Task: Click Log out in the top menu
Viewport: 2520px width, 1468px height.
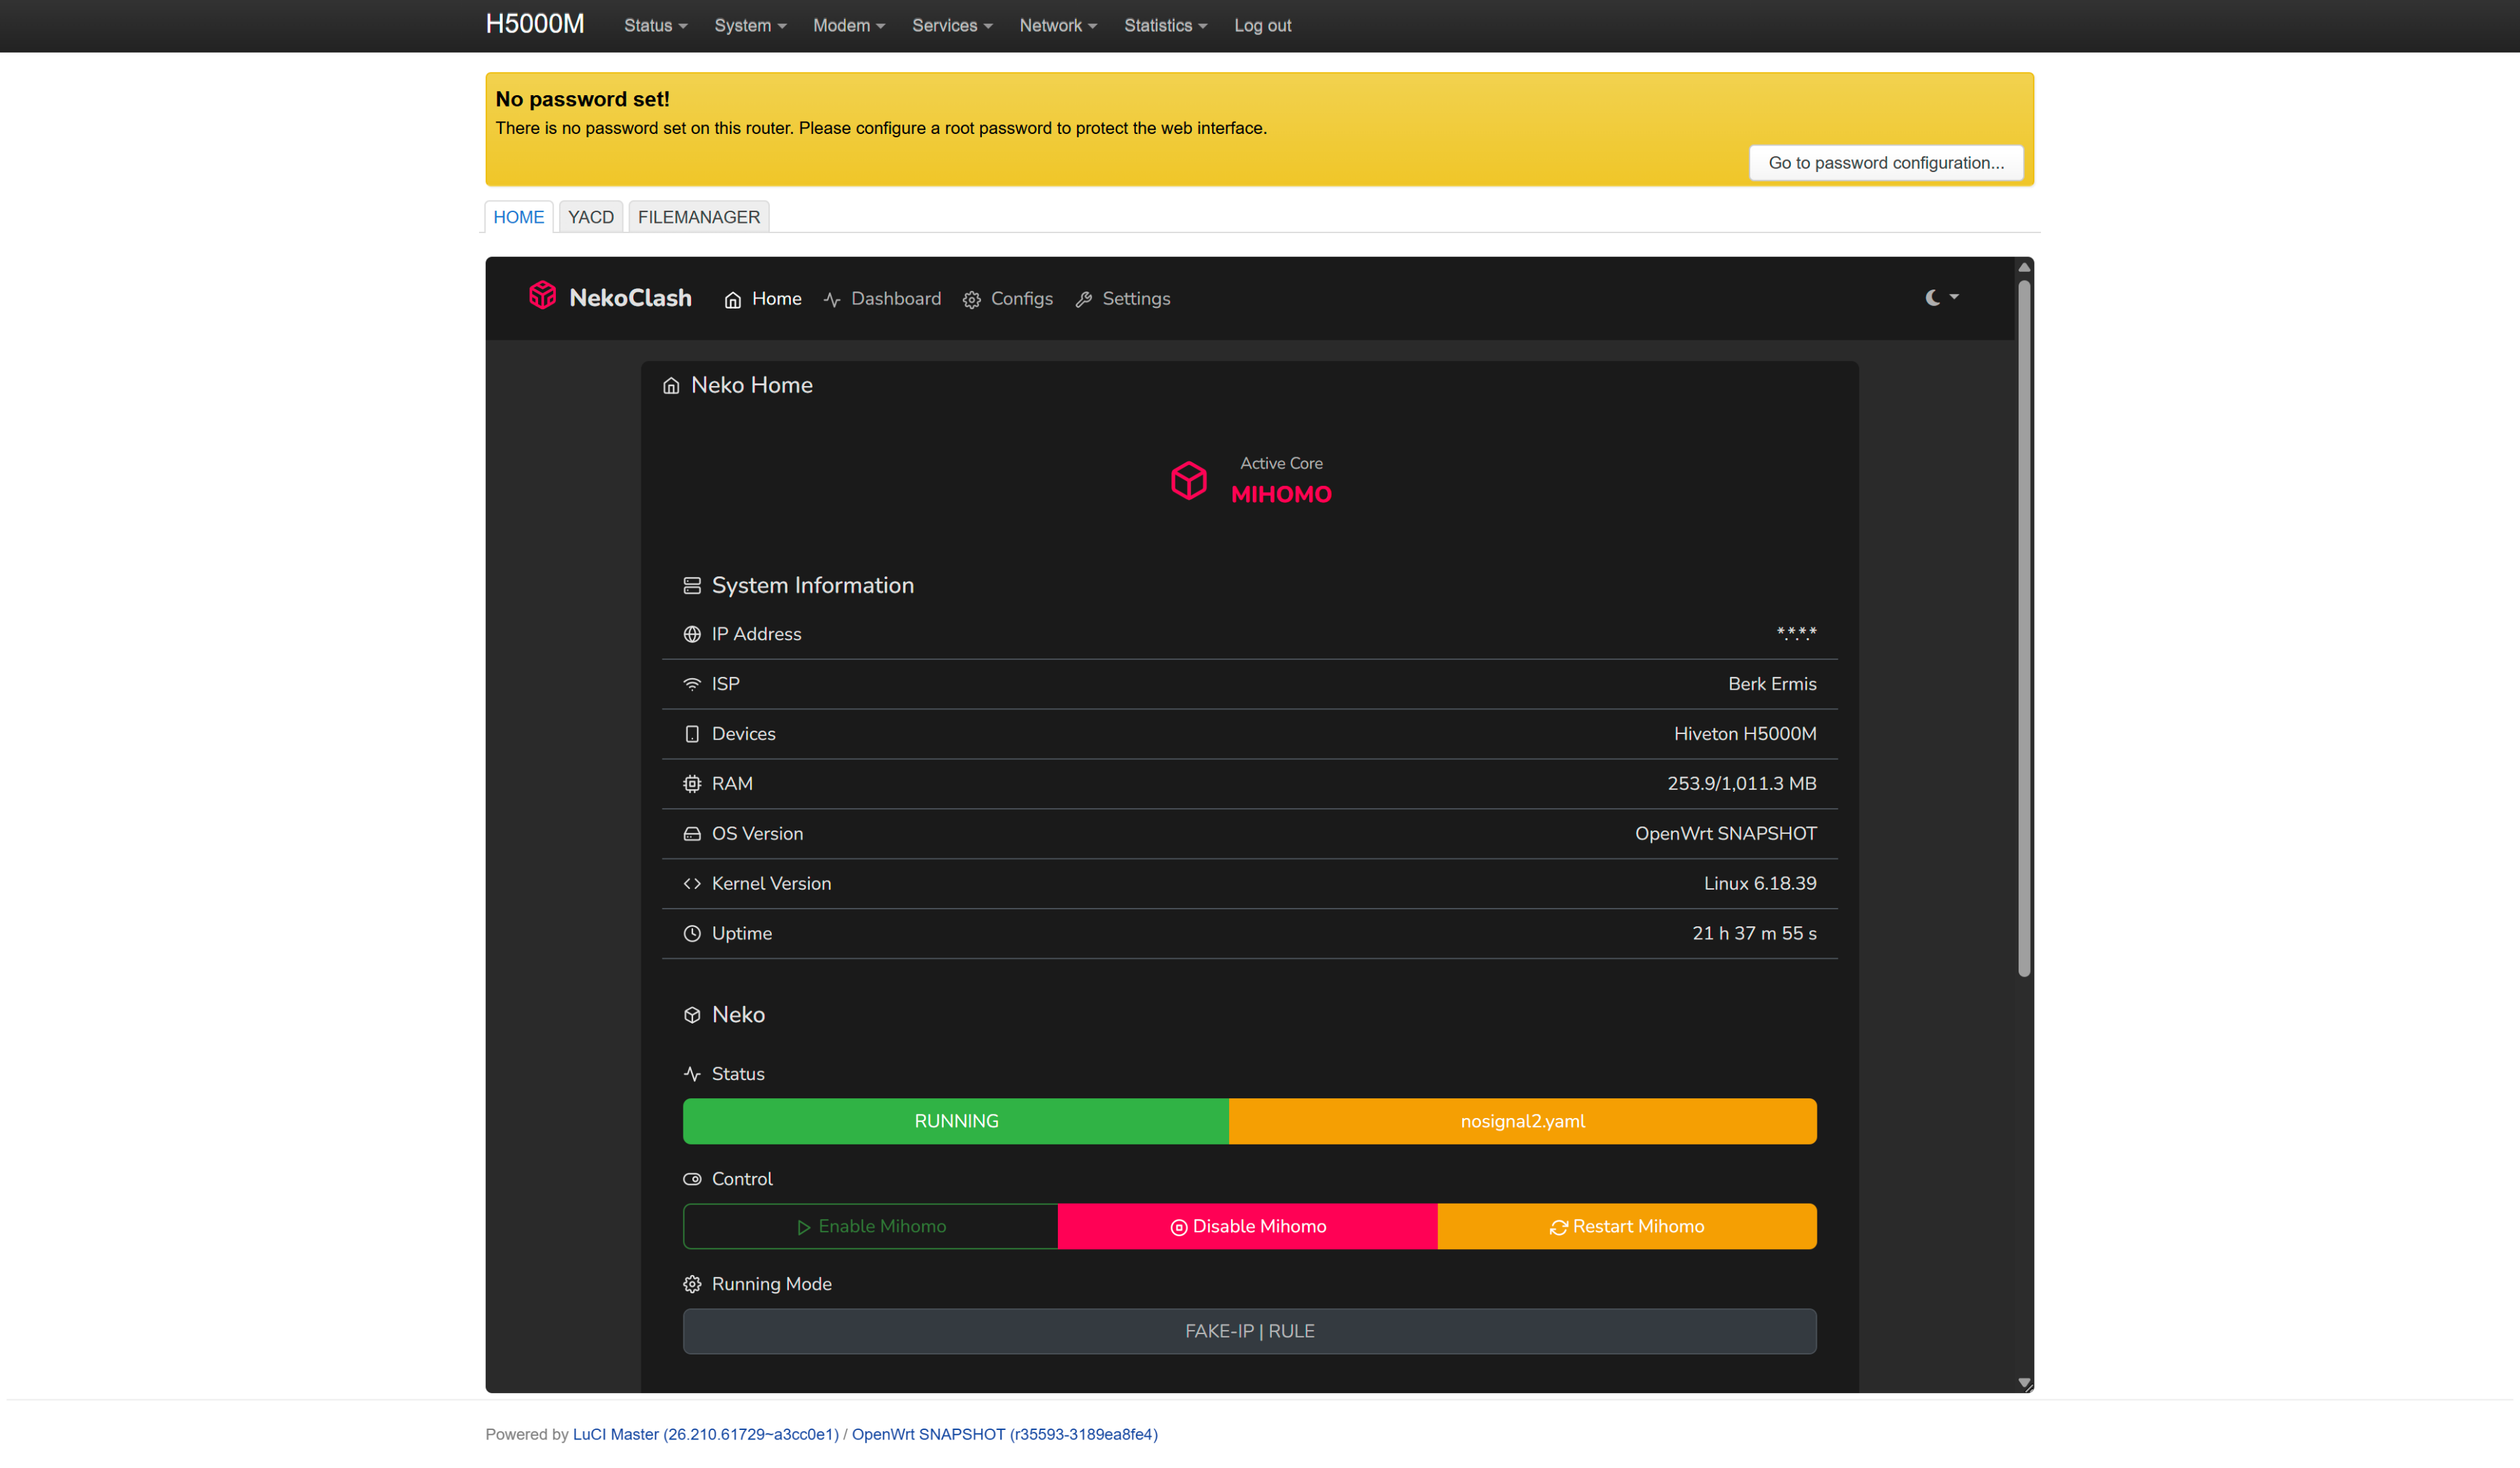Action: click(x=1262, y=26)
